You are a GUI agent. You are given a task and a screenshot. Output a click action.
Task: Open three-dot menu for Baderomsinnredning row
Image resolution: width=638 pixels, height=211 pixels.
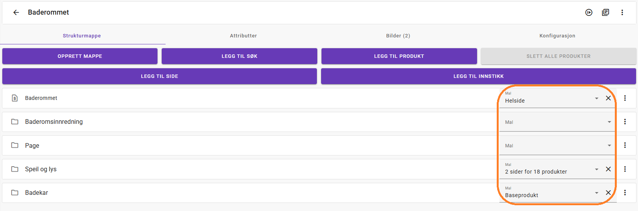(x=625, y=122)
